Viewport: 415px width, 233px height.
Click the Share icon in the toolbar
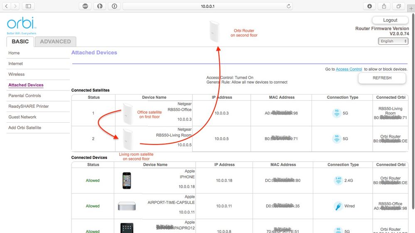(384, 6)
